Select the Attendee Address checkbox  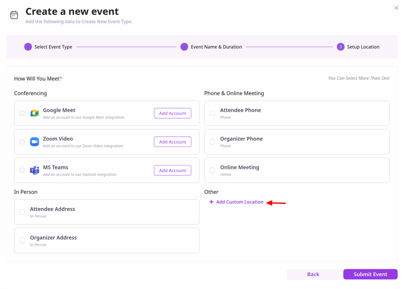point(22,212)
